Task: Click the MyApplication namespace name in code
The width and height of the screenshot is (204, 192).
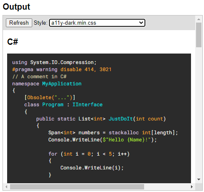Action: [62, 84]
